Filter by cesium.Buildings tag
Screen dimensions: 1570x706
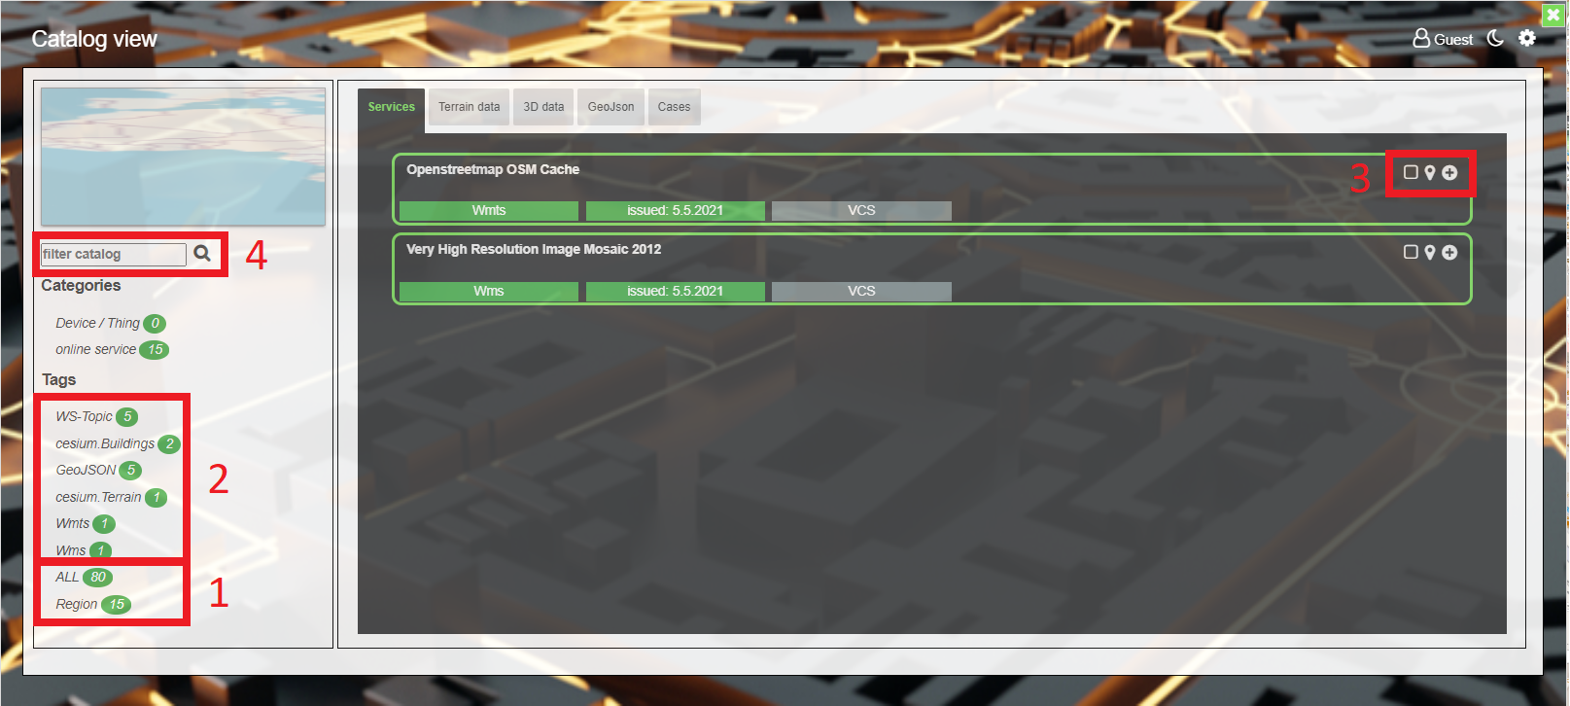tap(105, 444)
